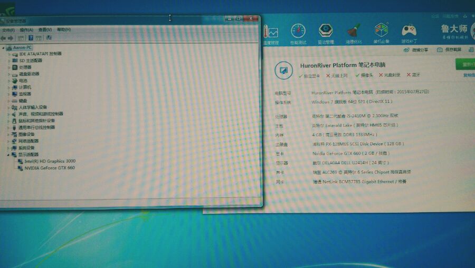Select the 鼠标和其他指针设备 item
Viewport: 475px width, 268px height.
tap(36, 121)
